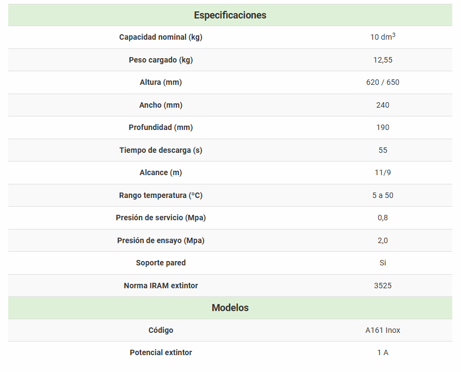Select the Ancho (mm) row label
Viewport: 461px width, 372px height.
click(x=161, y=105)
